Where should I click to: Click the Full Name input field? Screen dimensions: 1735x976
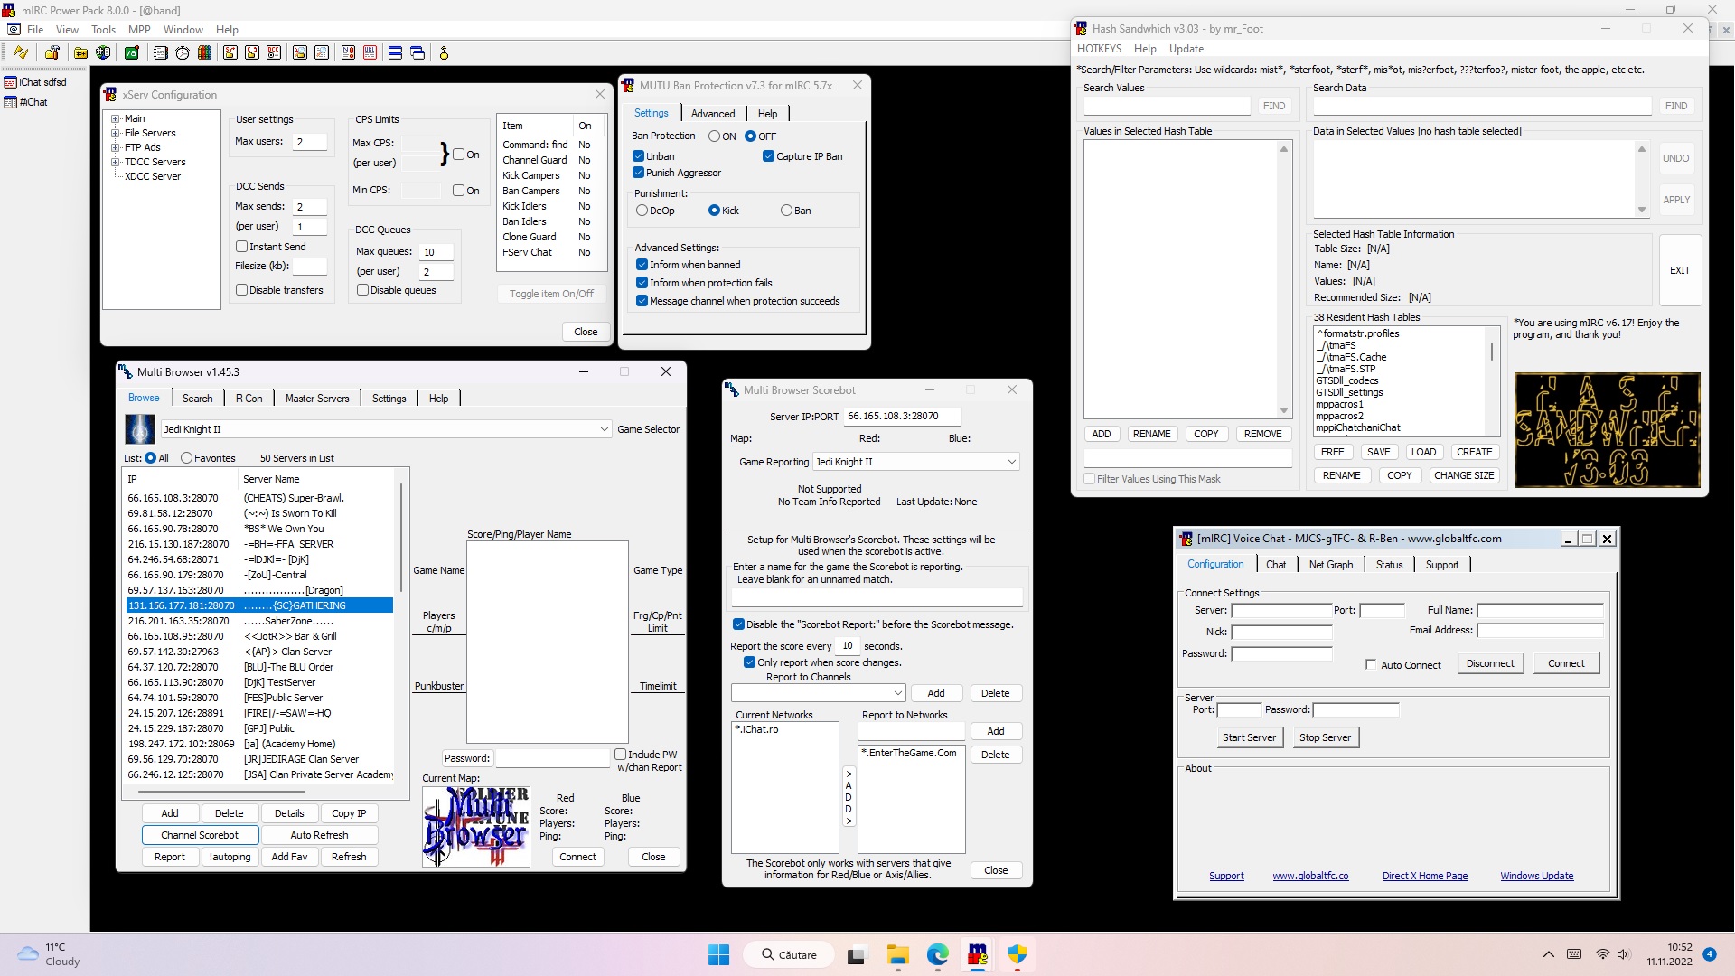click(x=1540, y=610)
